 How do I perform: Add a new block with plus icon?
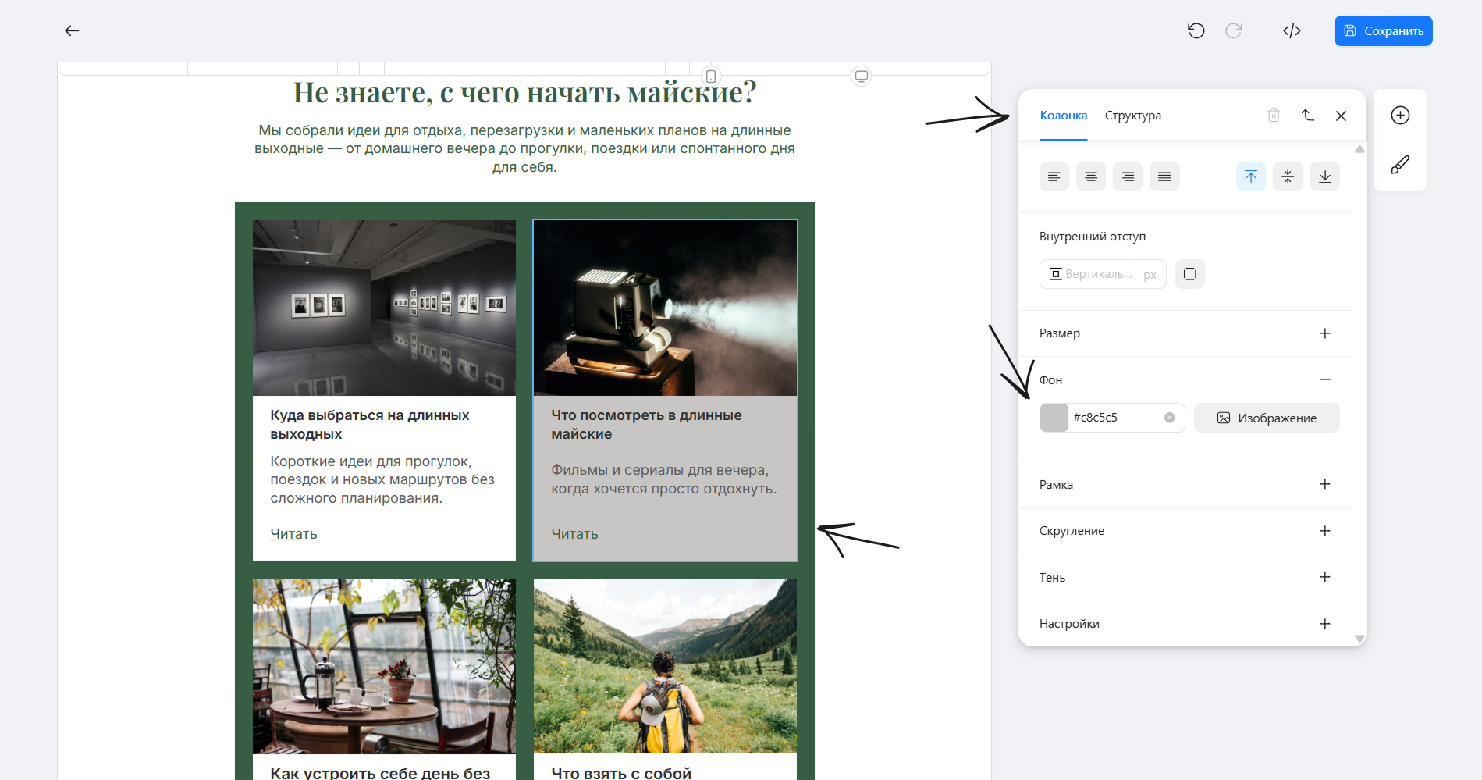coord(1400,115)
